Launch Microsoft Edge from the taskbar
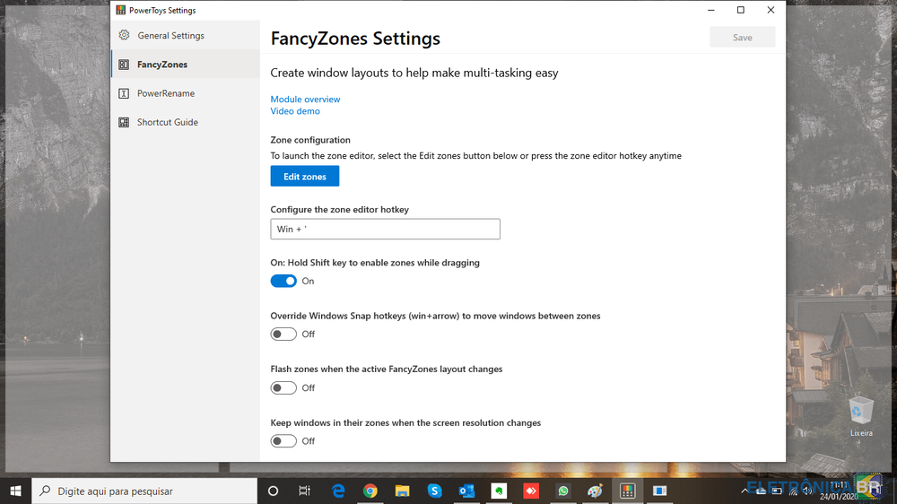 (338, 491)
